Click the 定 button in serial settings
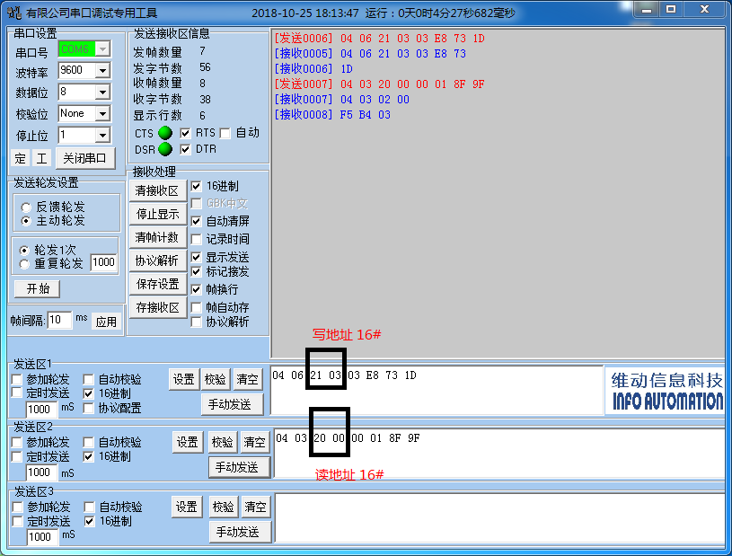This screenshot has width=732, height=556. coord(21,159)
